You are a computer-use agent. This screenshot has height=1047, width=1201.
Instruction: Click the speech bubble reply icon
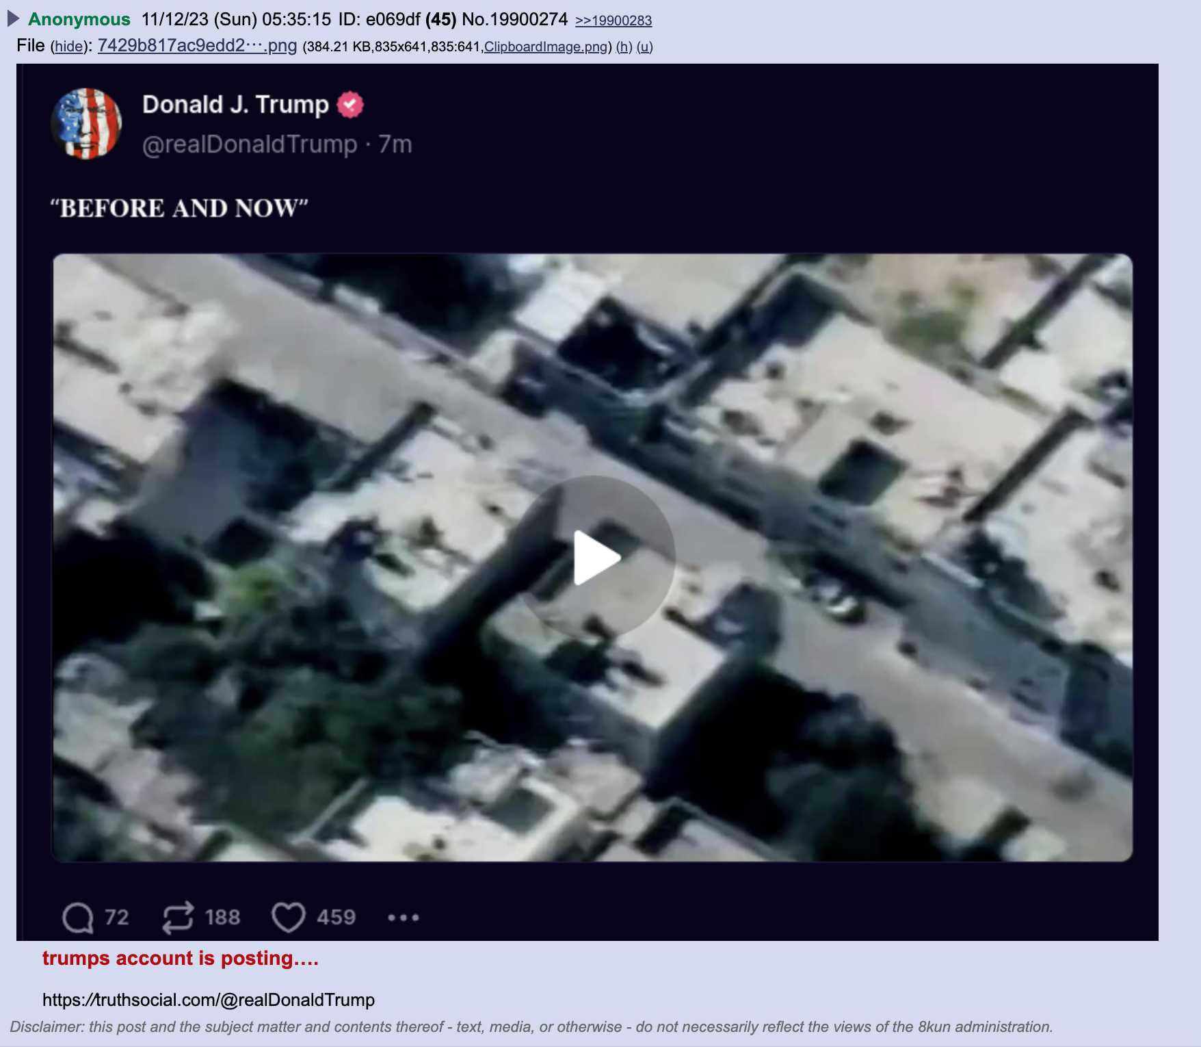(x=77, y=918)
